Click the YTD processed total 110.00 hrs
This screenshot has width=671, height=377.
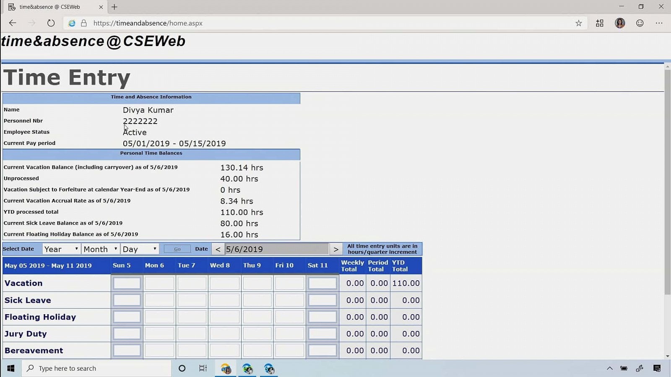click(x=242, y=212)
